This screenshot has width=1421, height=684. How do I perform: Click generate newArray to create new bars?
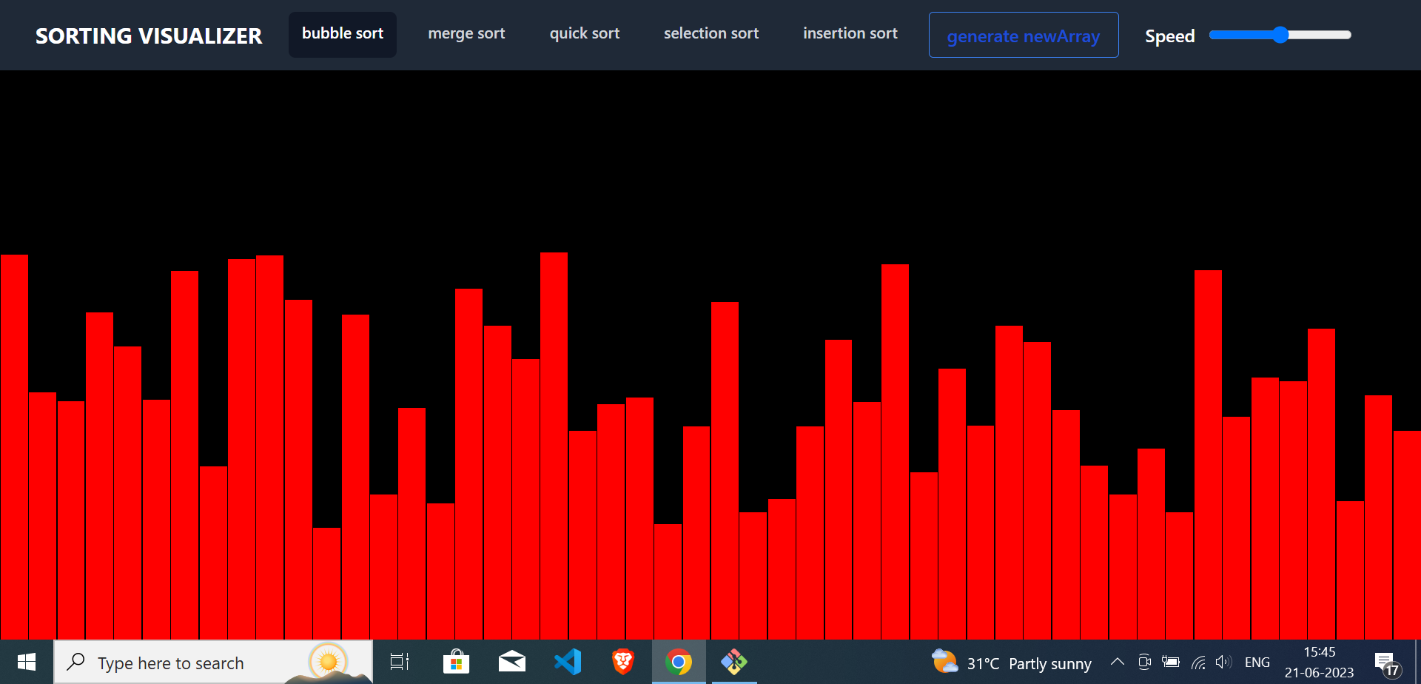pyautogui.click(x=1023, y=35)
